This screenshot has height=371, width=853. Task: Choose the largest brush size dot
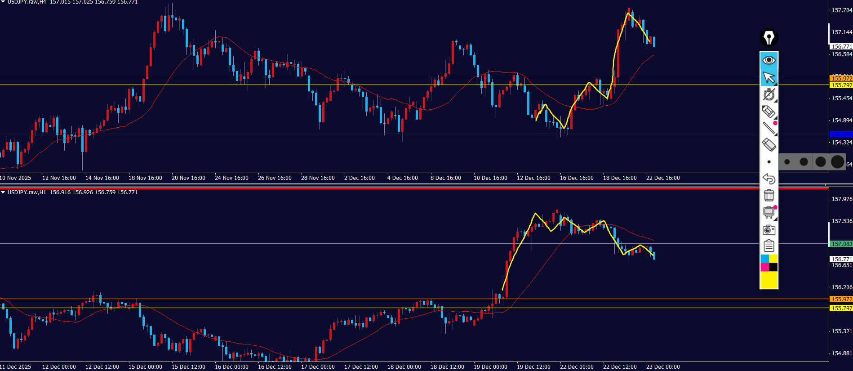[837, 162]
